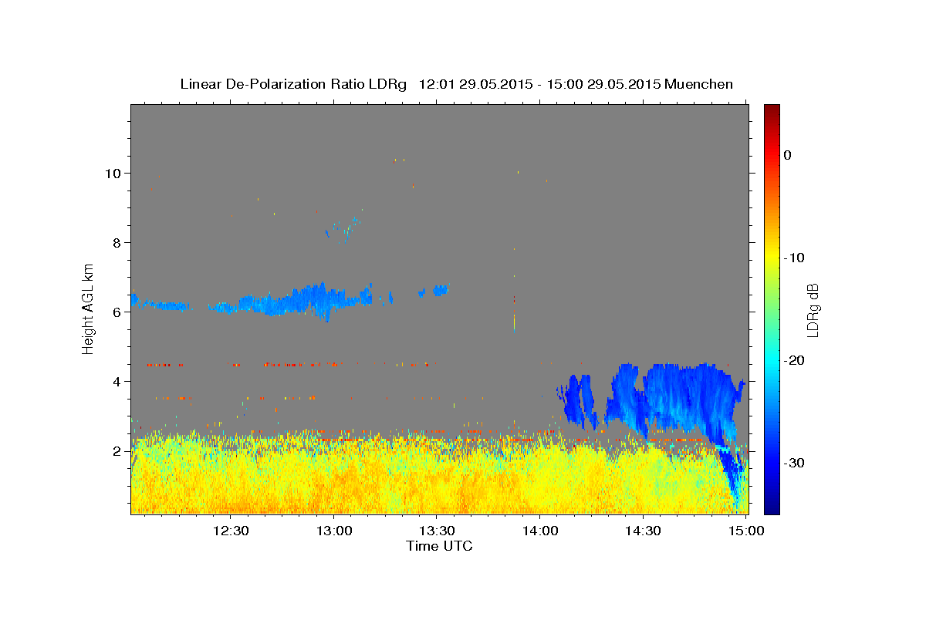
Task: Click the height axis label '10'
Action: [x=114, y=173]
